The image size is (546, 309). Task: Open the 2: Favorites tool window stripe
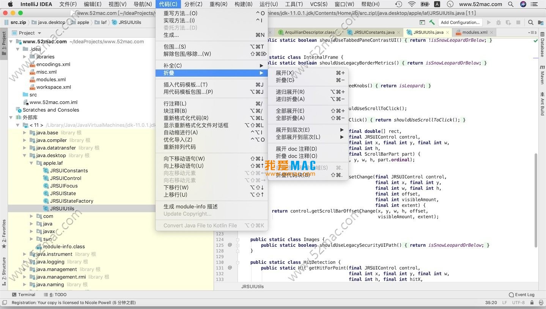tap(4, 234)
